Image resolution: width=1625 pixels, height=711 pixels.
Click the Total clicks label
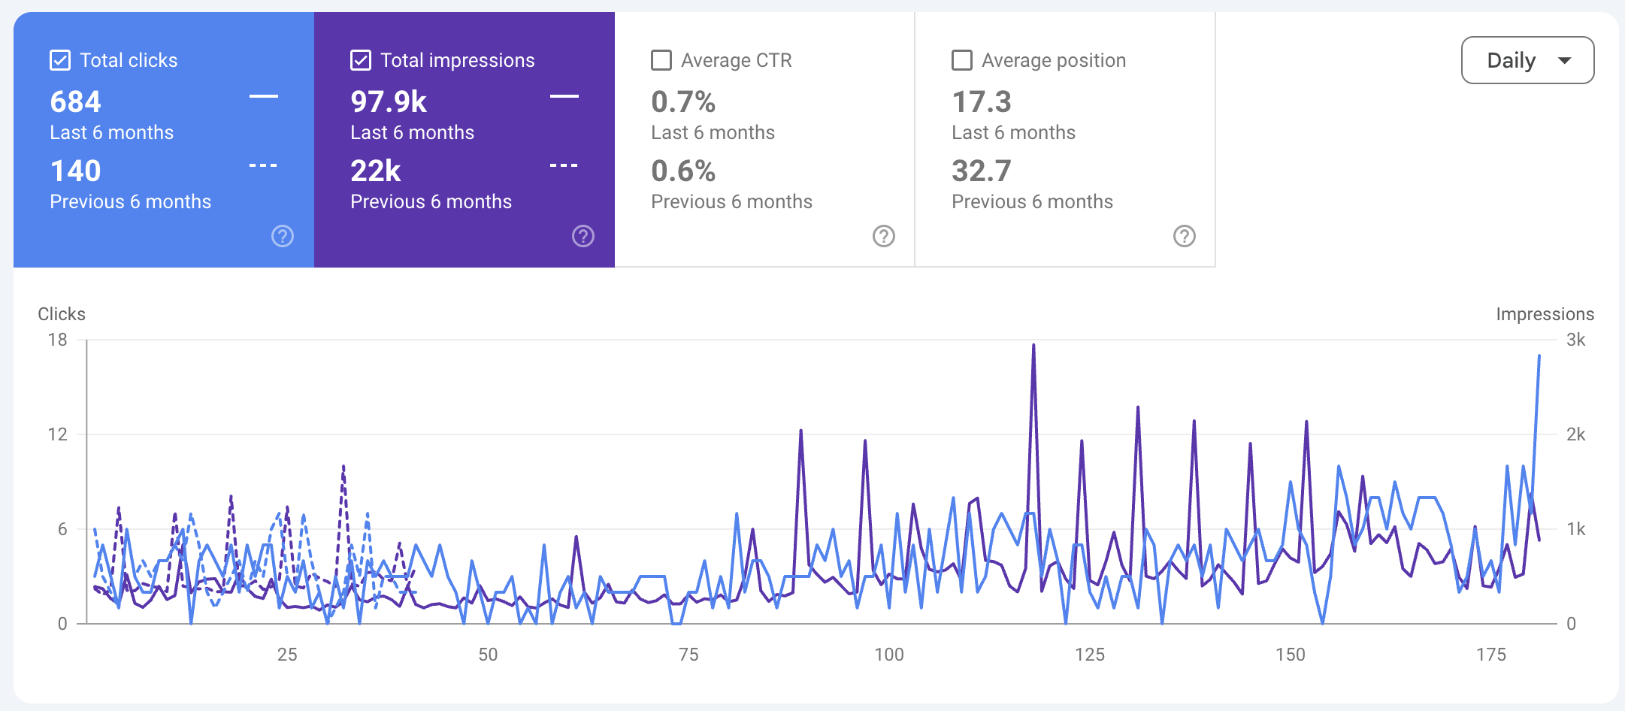point(129,60)
